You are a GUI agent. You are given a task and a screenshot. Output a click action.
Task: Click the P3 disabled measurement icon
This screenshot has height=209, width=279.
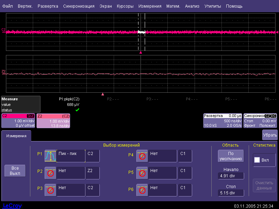51,190
